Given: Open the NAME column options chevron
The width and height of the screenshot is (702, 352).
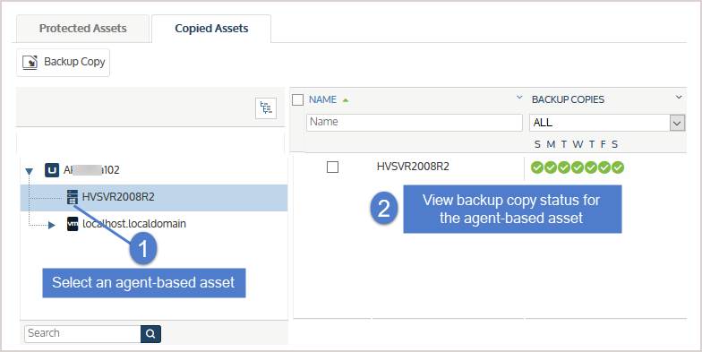Looking at the screenshot, I should [519, 97].
